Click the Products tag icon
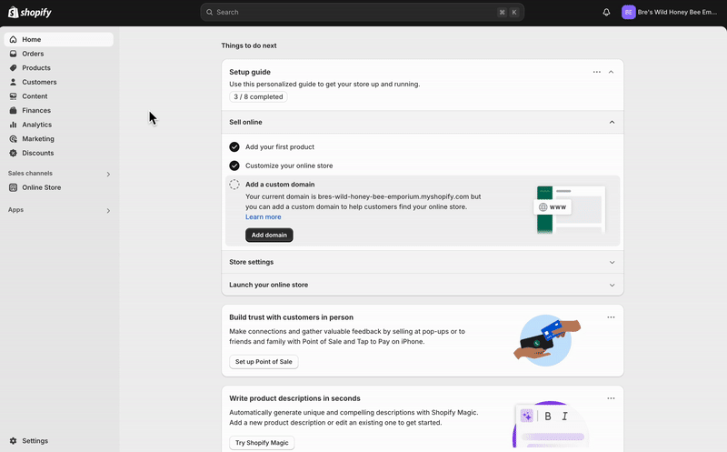 pos(14,67)
